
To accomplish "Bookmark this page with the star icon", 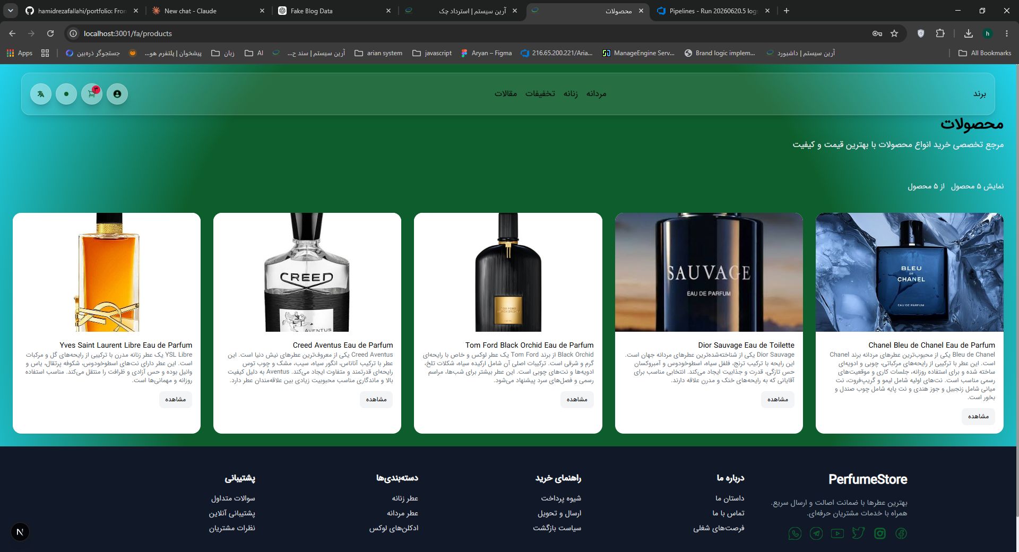I will 894,33.
